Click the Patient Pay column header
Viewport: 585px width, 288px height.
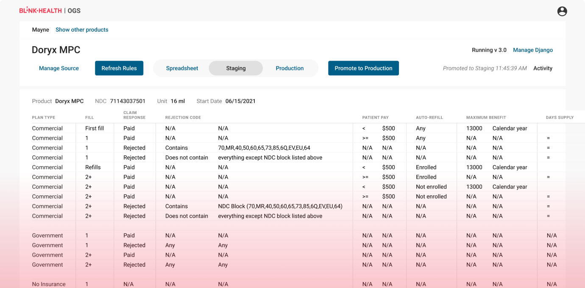(x=375, y=117)
